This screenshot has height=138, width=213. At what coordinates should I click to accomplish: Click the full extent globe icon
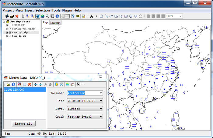[43, 16]
